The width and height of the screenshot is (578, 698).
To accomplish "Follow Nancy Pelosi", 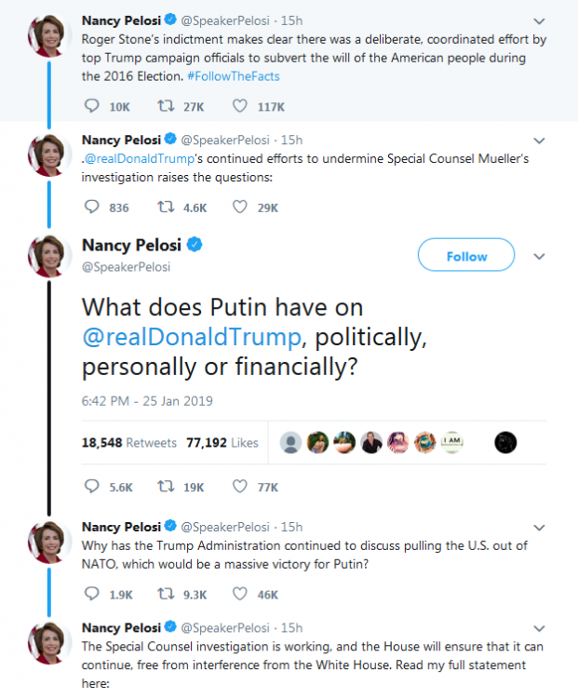I will 465,256.
